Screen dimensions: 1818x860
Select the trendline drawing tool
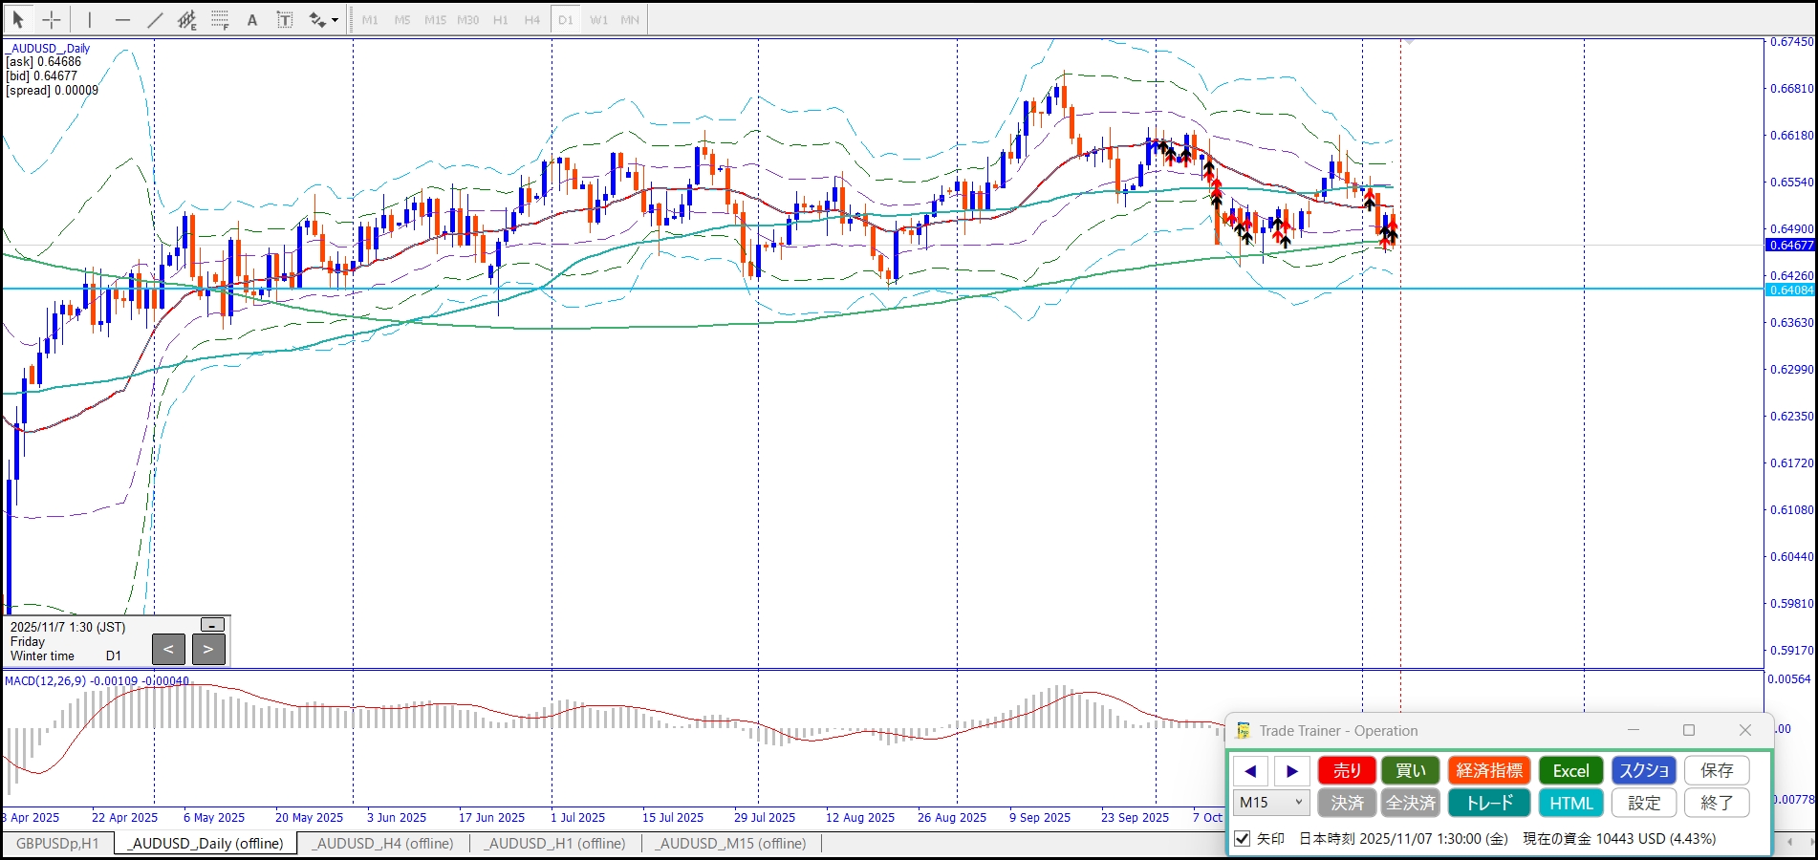[x=155, y=19]
